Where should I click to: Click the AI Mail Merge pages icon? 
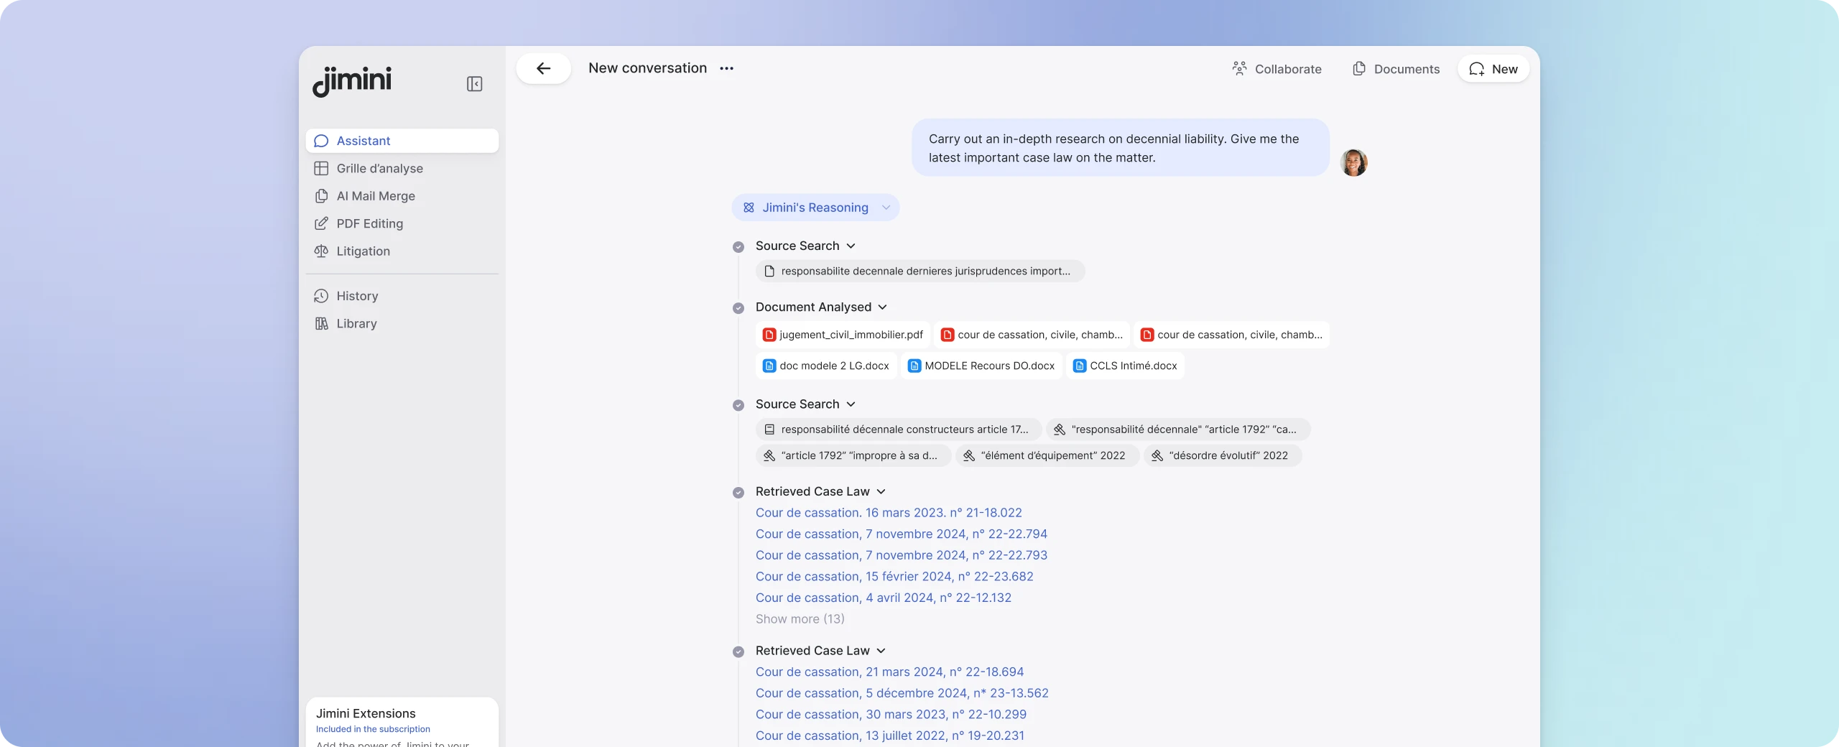pyautogui.click(x=321, y=196)
